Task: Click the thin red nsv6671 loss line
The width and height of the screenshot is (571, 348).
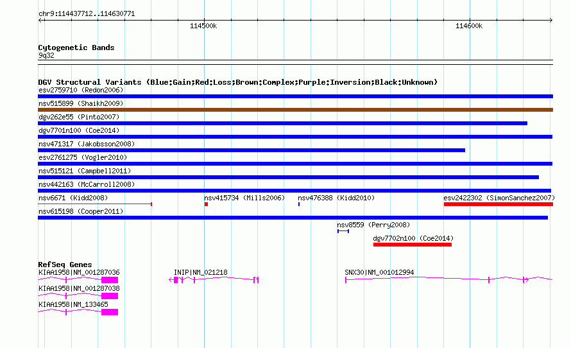Action: [x=95, y=204]
